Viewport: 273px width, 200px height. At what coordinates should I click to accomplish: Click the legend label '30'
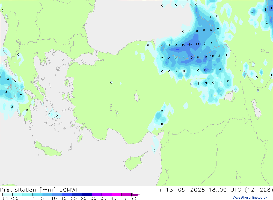[93, 198]
